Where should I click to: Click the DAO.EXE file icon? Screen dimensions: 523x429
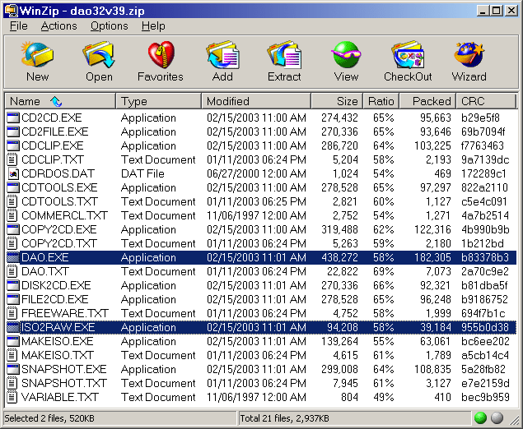coord(12,257)
